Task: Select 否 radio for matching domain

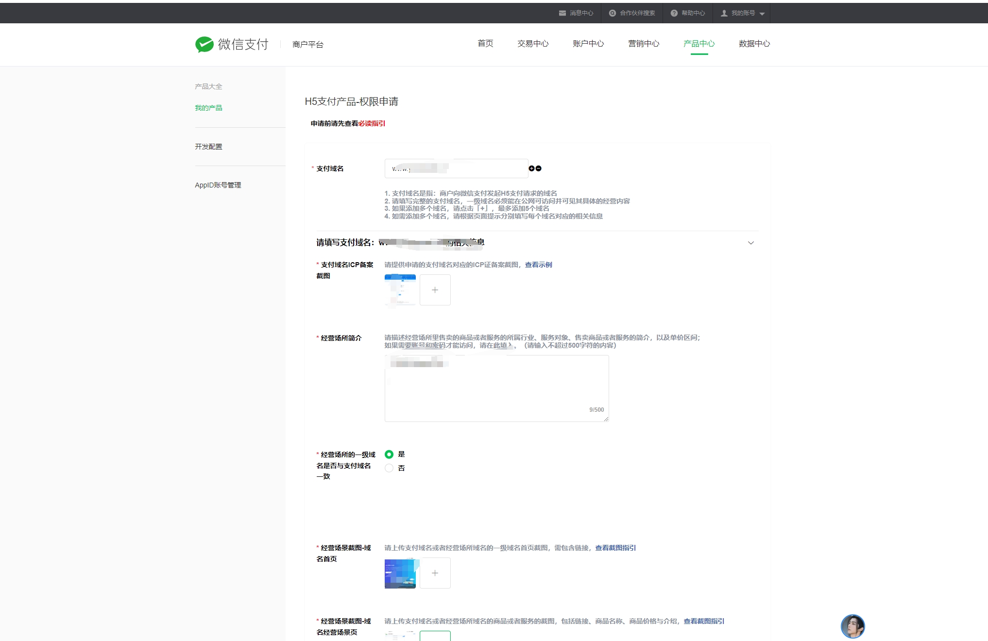Action: pos(389,468)
